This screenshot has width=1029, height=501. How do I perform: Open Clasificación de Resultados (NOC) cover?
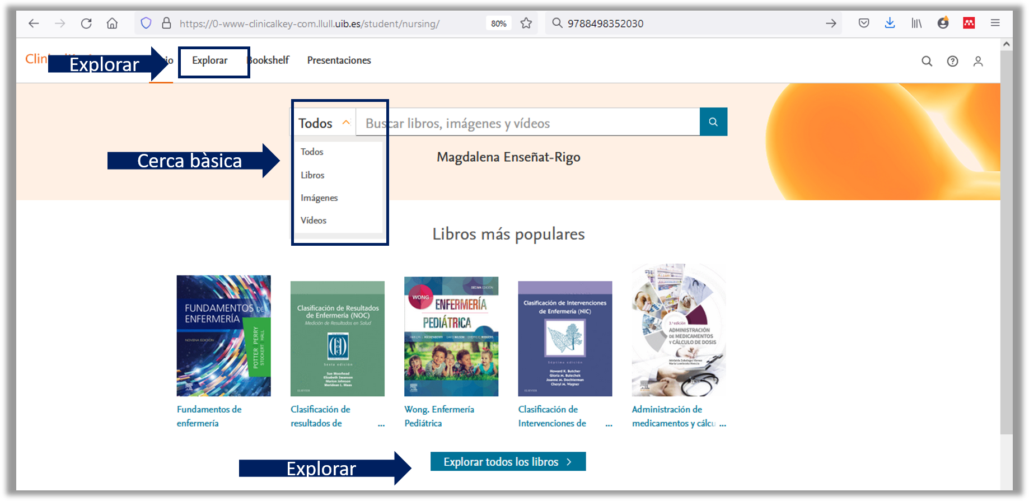click(x=338, y=338)
